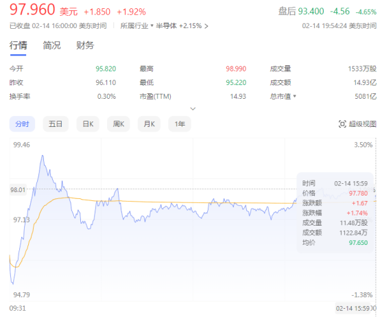Click the 成交量 value 1533万股
This screenshot has height=317, width=380.
[362, 69]
